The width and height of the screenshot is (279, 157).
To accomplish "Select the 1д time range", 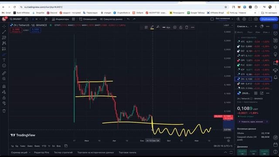I will [12, 146].
